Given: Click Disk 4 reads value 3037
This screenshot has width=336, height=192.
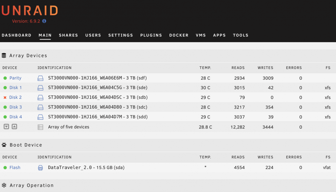Looking at the screenshot, I should tap(239, 117).
